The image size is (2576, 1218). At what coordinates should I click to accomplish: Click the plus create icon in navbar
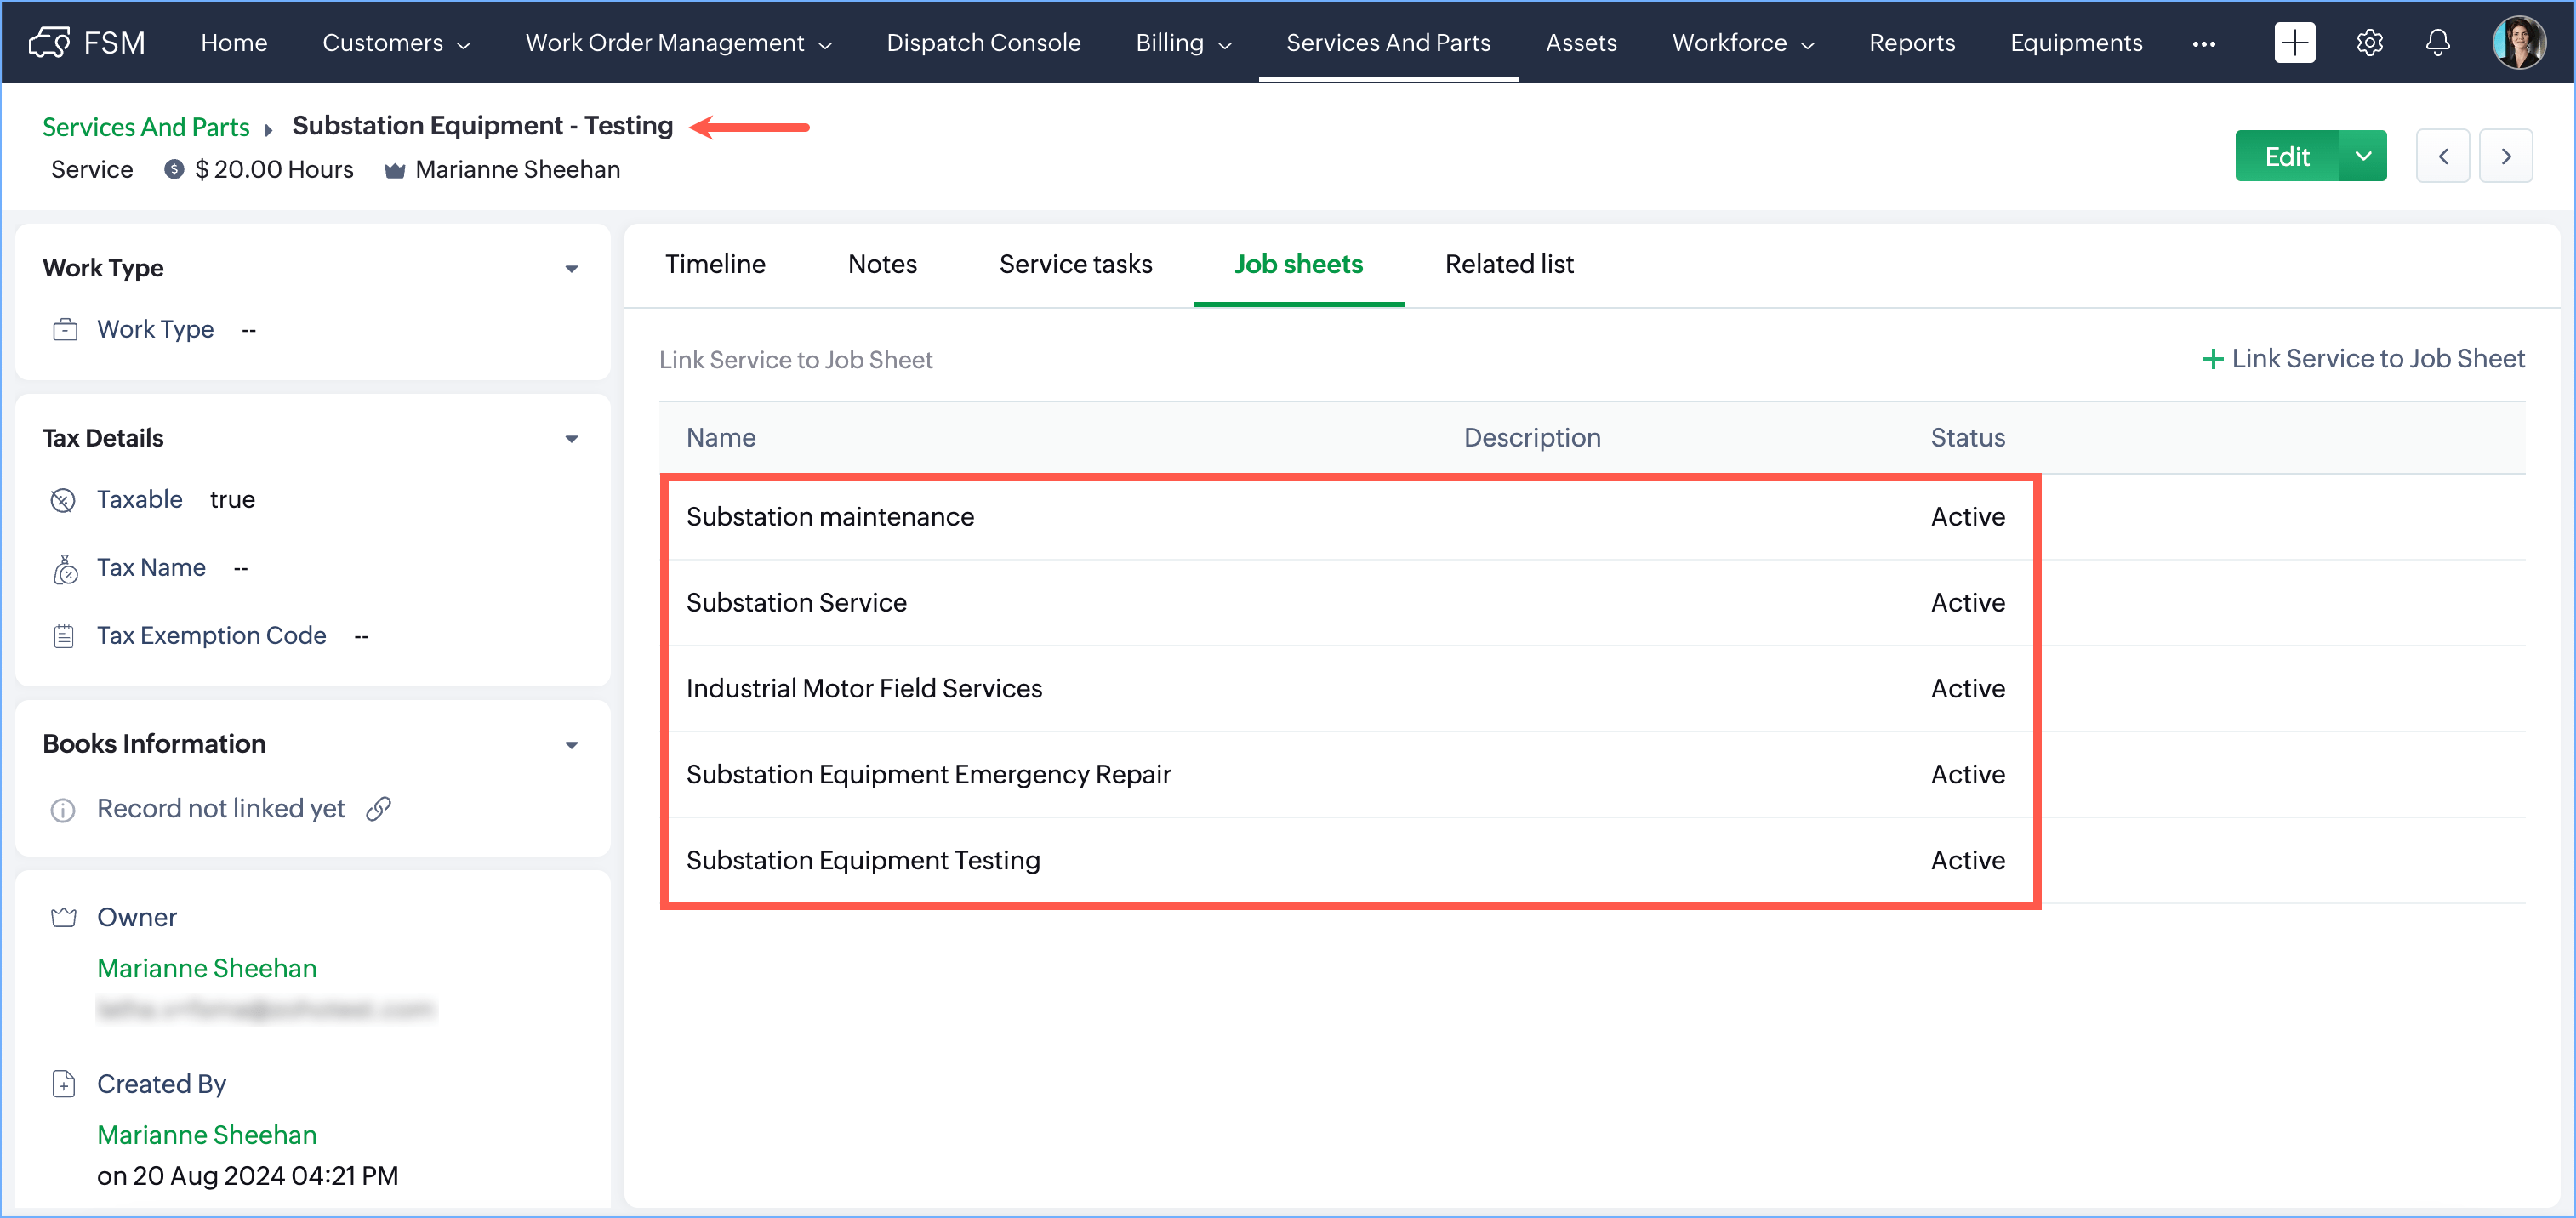click(x=2294, y=42)
